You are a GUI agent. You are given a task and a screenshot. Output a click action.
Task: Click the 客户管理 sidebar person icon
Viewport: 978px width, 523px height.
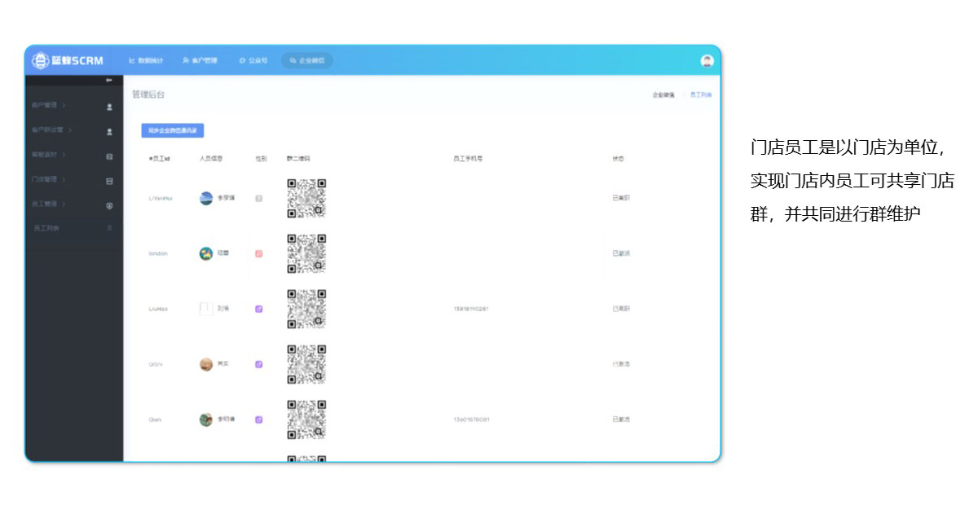point(110,107)
